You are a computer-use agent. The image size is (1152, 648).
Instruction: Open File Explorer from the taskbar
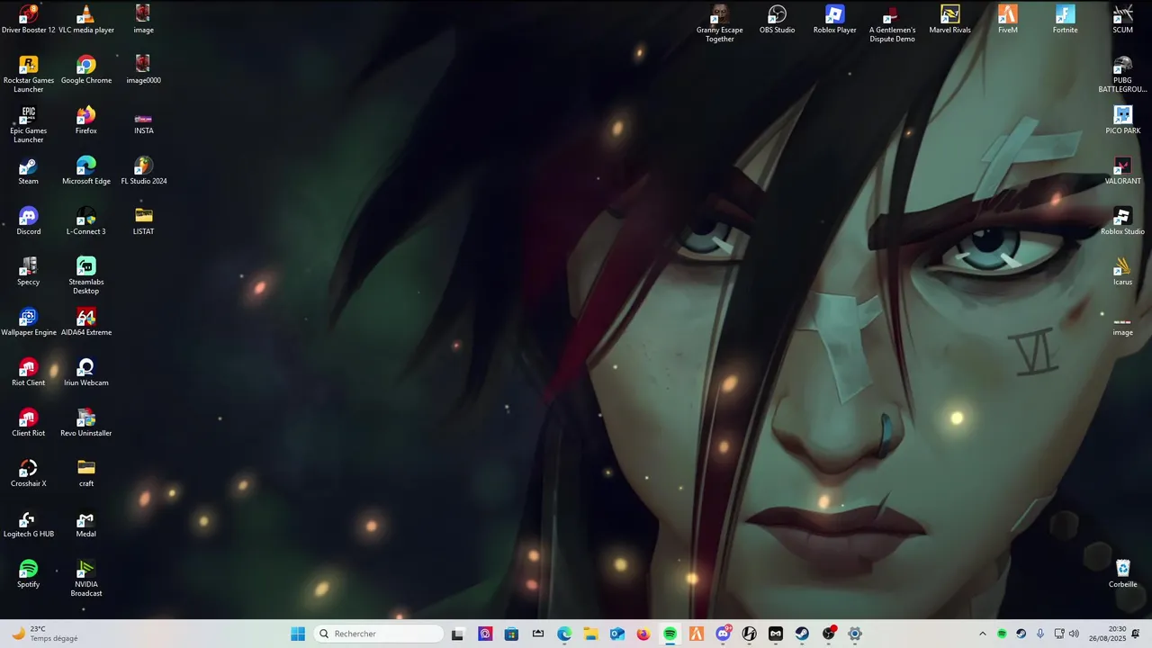(x=590, y=634)
